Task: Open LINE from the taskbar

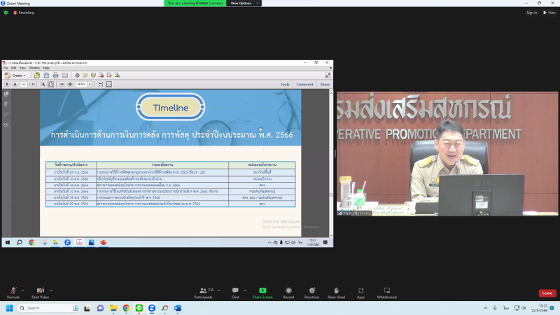Action: click(x=139, y=308)
